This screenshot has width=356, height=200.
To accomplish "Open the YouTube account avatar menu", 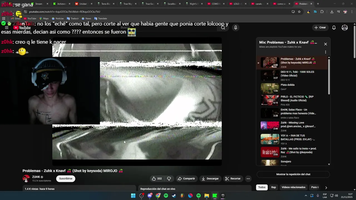I will (x=345, y=27).
